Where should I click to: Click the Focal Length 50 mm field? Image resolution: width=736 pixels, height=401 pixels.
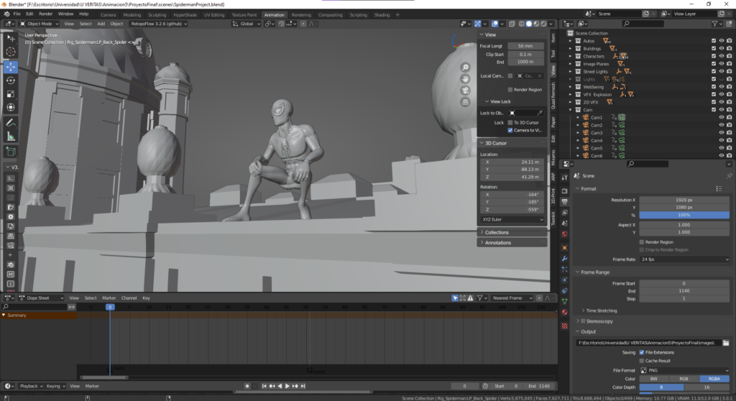(x=525, y=46)
